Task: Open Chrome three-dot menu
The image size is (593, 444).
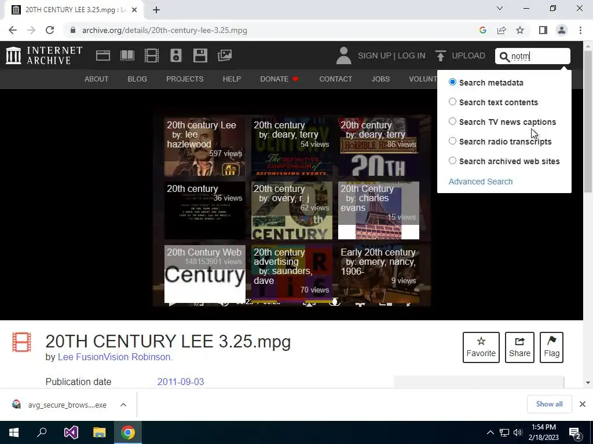Action: 580,30
